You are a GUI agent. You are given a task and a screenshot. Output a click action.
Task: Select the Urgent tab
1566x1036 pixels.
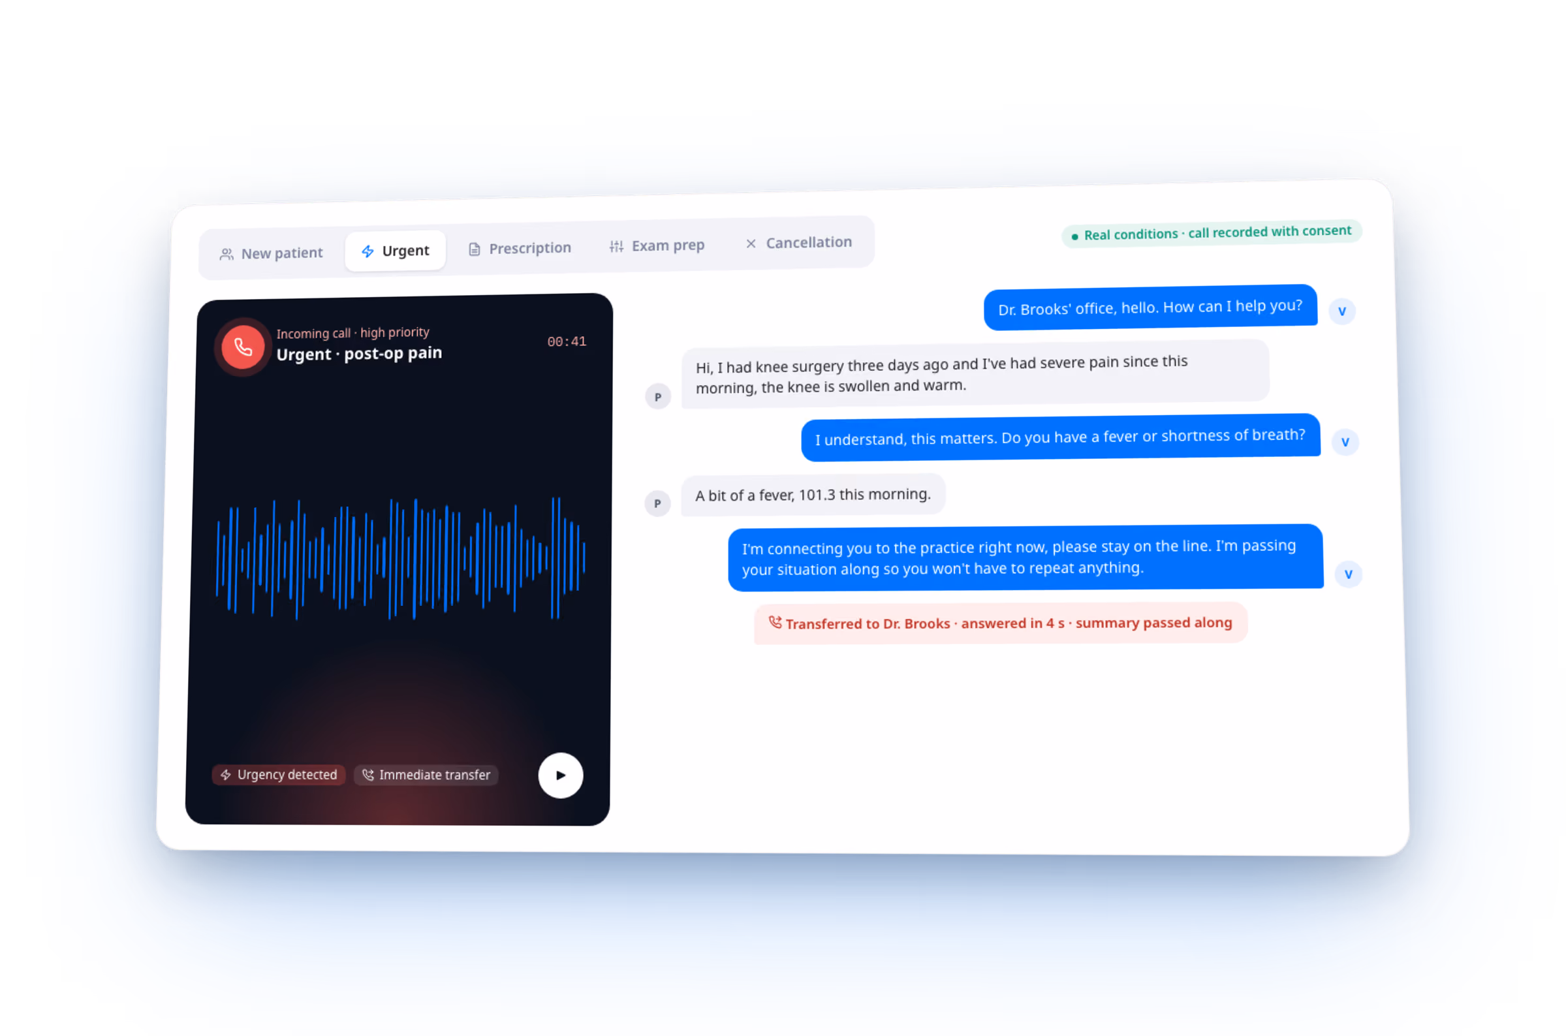[x=395, y=251]
